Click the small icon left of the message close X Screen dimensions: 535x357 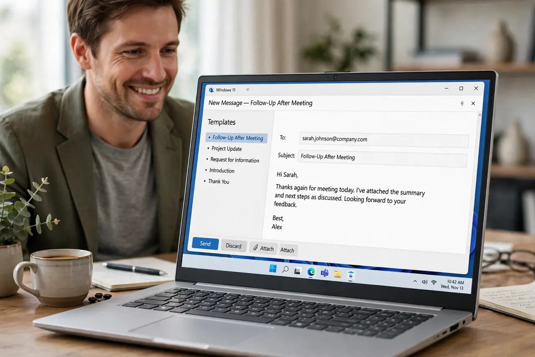pos(462,103)
